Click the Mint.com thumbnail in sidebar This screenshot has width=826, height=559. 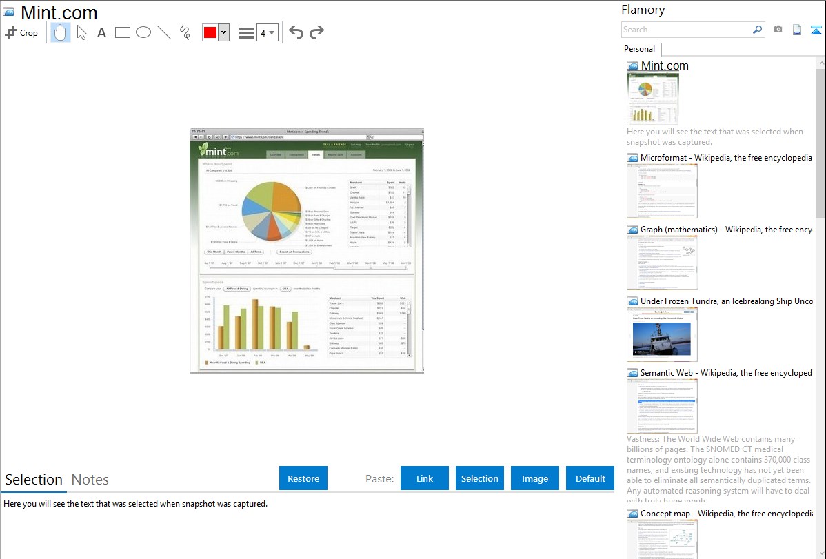click(x=653, y=99)
